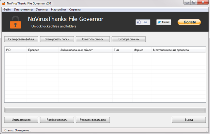Sort by the Процесс column header
This screenshot has height=134, width=210.
pos(43,50)
